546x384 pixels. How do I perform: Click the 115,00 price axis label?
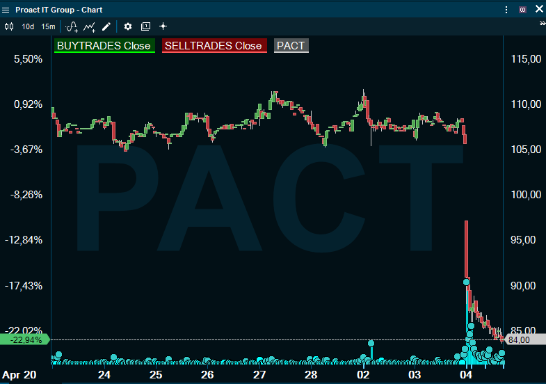(526, 59)
